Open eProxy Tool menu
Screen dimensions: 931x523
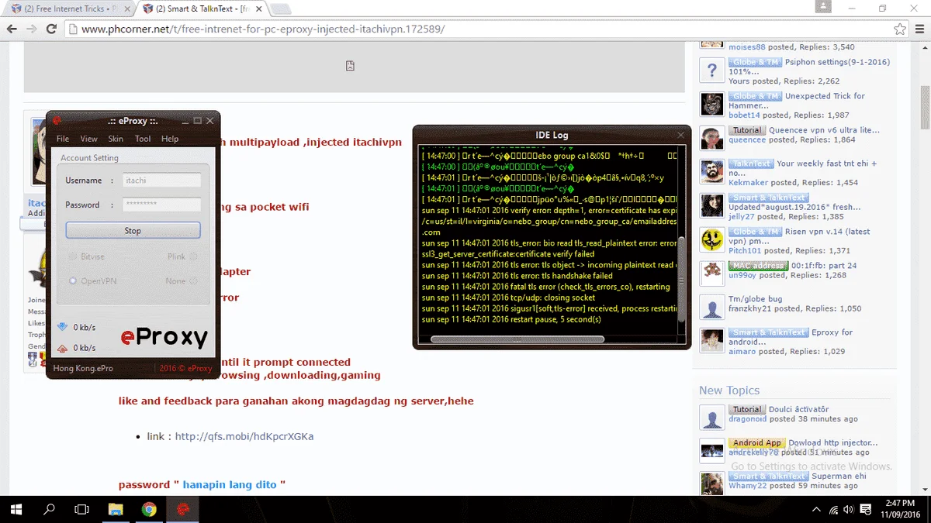click(x=143, y=139)
